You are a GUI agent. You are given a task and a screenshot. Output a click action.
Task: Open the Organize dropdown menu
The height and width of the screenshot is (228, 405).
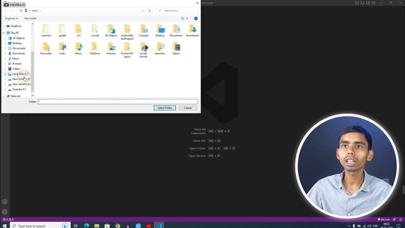[x=11, y=18]
